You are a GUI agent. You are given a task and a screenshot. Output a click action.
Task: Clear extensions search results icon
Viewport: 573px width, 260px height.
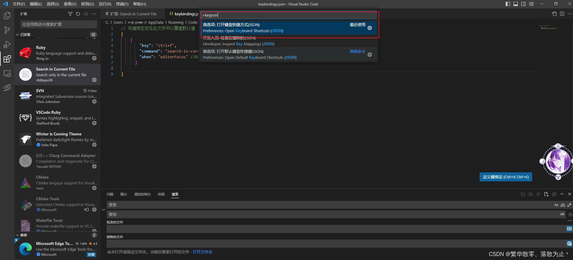(x=86, y=14)
